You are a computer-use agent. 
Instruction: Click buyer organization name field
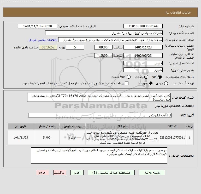(104, 33)
